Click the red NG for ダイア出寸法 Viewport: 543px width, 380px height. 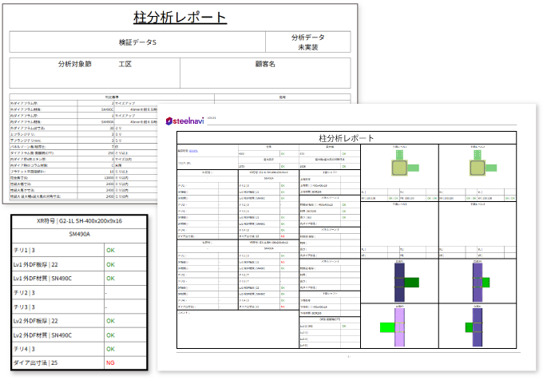click(110, 362)
